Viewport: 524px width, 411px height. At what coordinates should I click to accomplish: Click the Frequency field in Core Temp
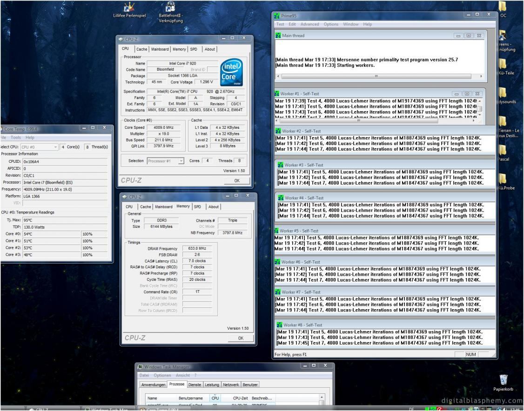point(65,189)
